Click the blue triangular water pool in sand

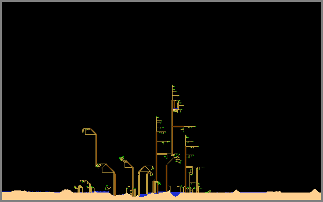point(175,194)
